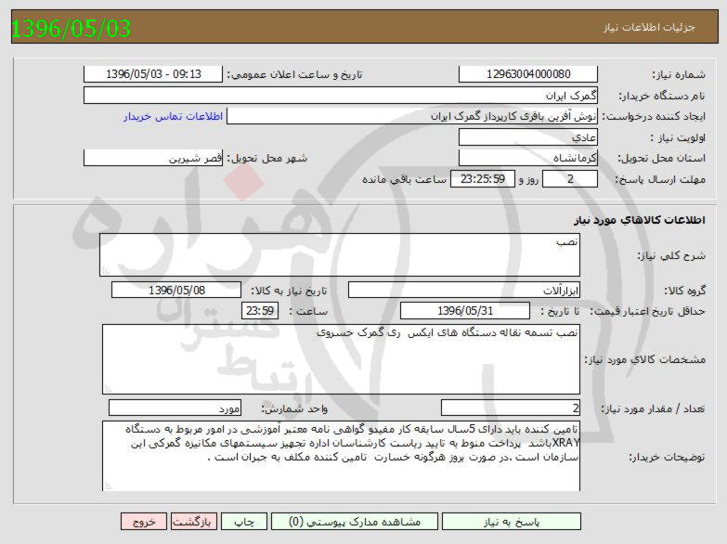Click the buyer notes textarea about XRAY
The image size is (727, 544).
[x=342, y=456]
